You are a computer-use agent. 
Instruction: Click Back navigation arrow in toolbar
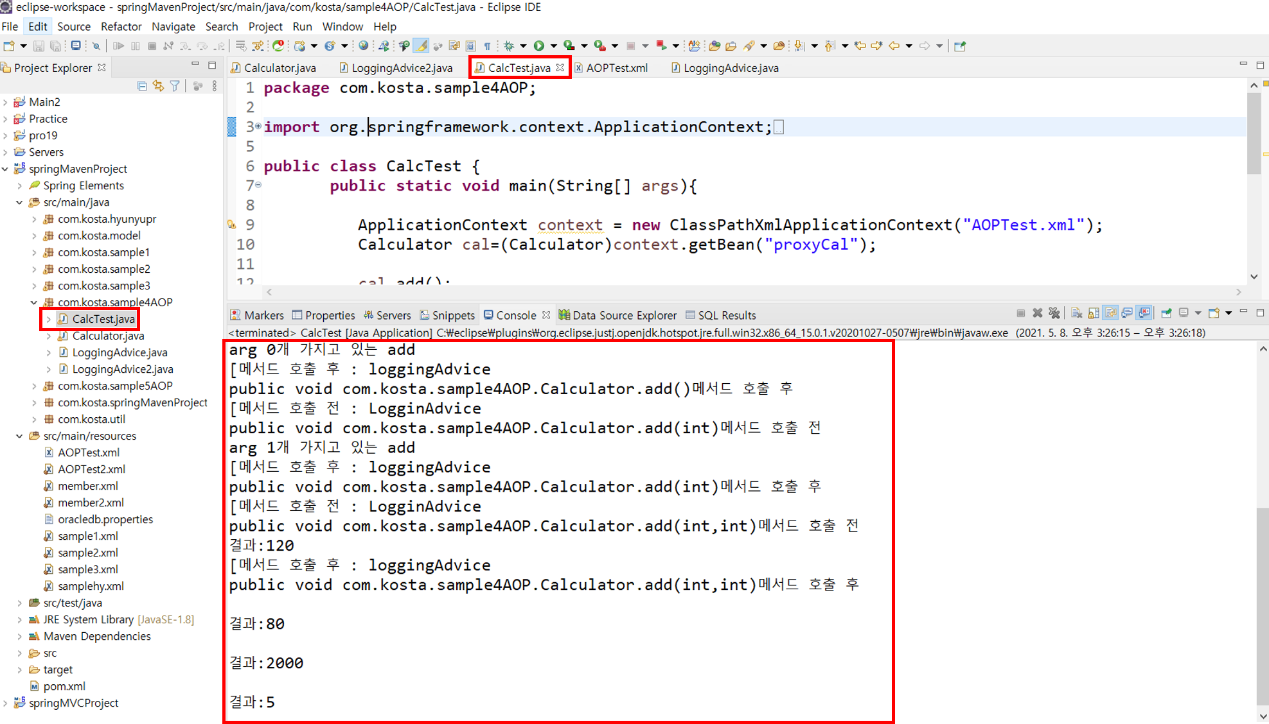click(894, 46)
